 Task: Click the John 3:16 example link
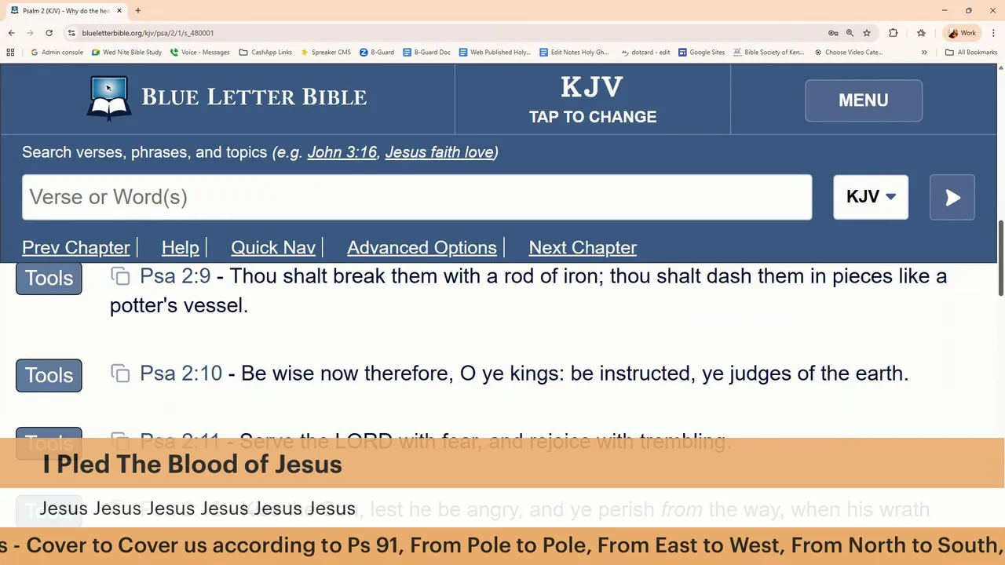click(342, 152)
